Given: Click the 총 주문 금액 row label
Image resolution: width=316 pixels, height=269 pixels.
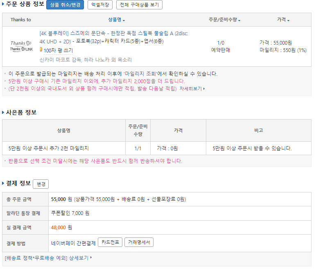Looking at the screenshot, I should tap(19, 199).
